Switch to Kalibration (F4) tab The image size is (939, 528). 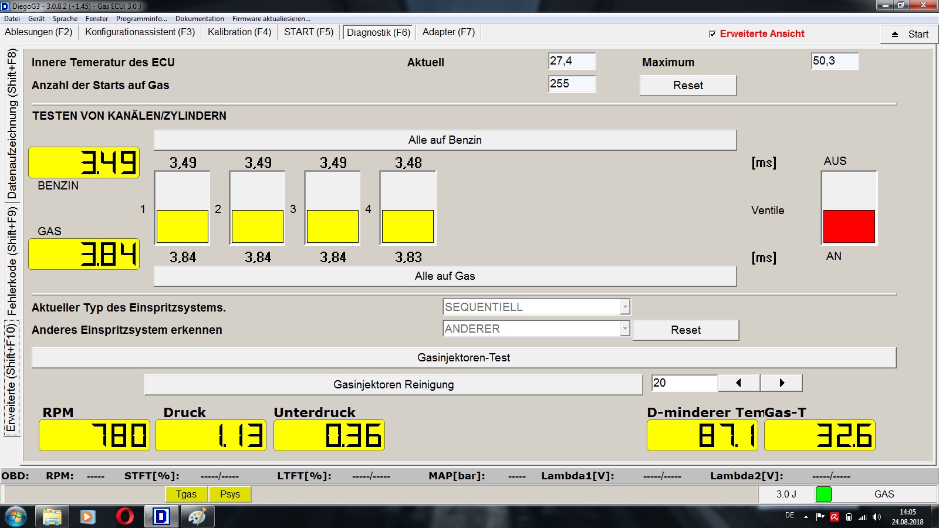coord(239,32)
